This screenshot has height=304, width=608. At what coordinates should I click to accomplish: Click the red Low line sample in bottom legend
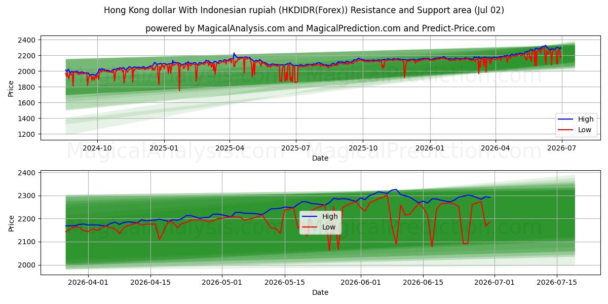coord(311,227)
